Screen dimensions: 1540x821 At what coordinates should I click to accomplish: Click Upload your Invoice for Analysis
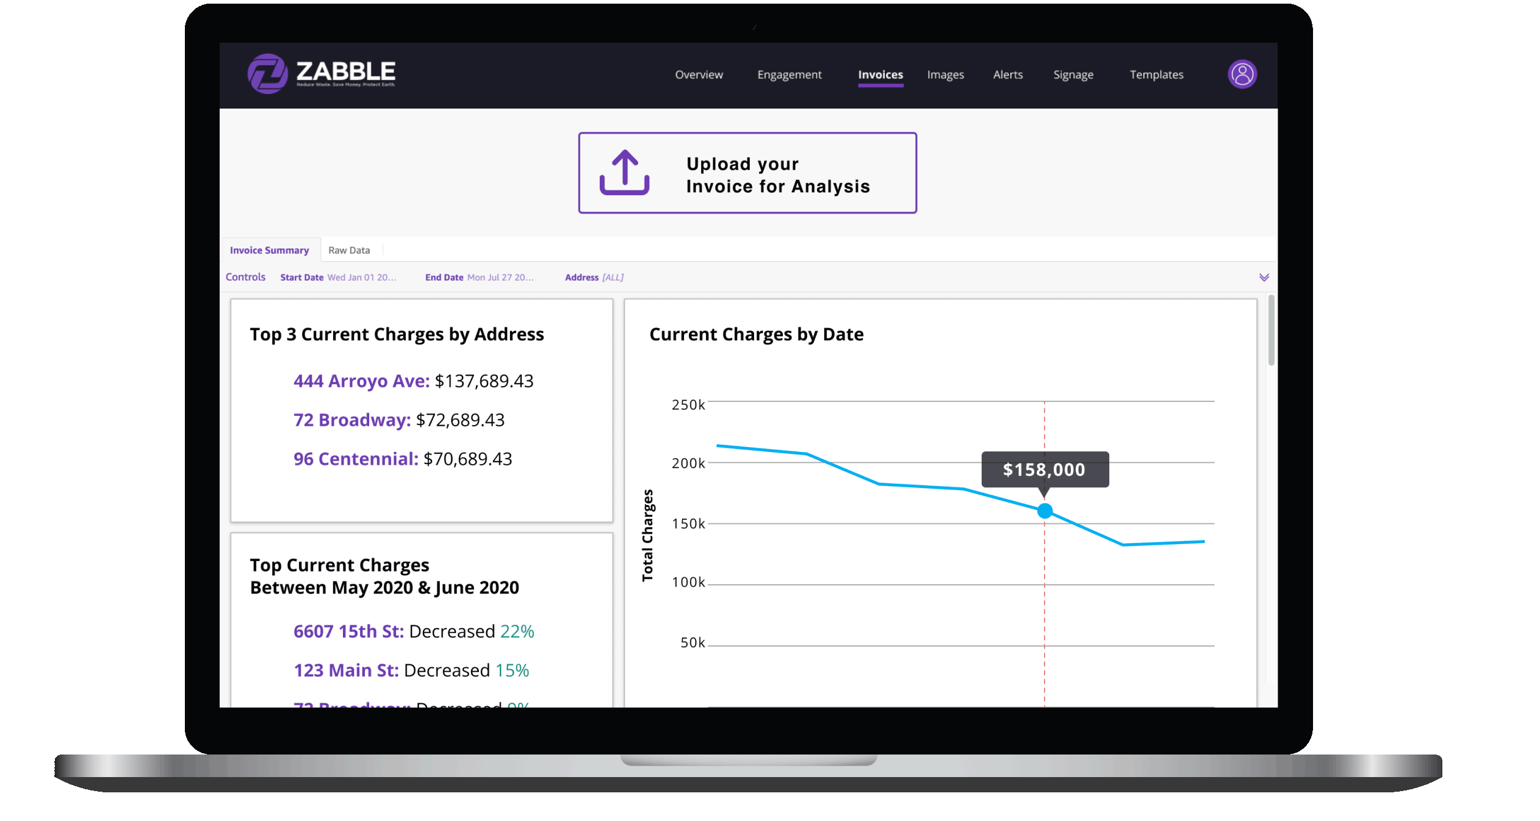[x=747, y=173]
